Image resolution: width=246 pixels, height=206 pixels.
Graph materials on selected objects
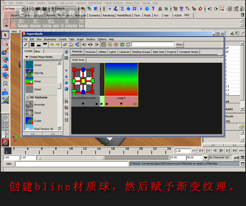(x=77, y=45)
